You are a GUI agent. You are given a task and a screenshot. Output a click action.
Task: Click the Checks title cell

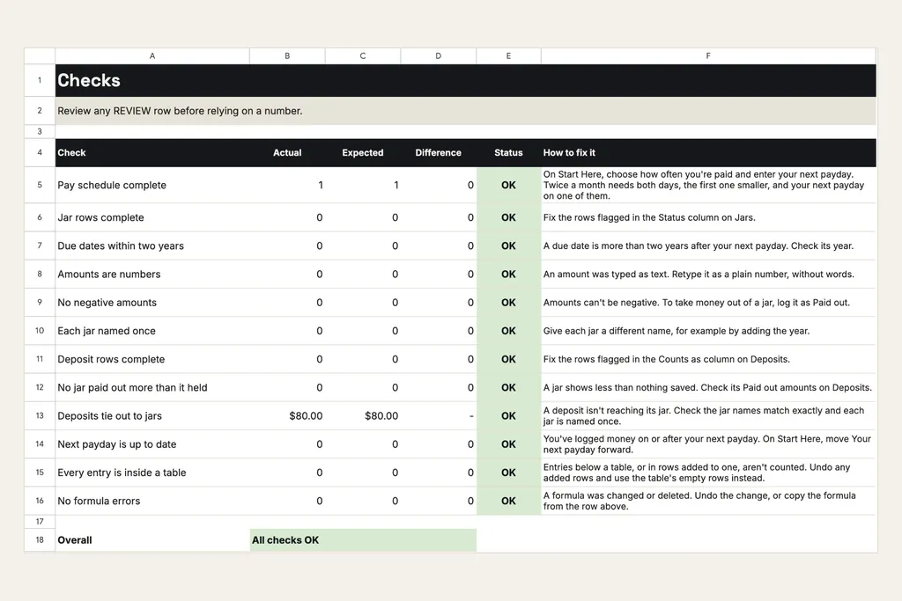click(x=465, y=80)
